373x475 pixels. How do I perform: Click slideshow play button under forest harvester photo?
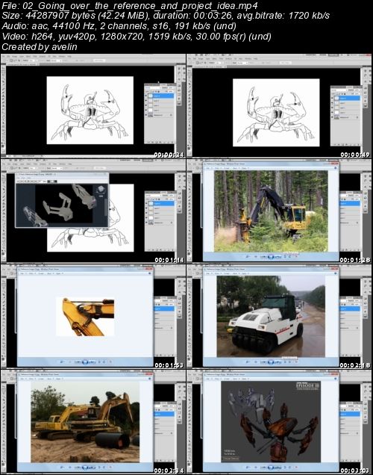(x=271, y=257)
